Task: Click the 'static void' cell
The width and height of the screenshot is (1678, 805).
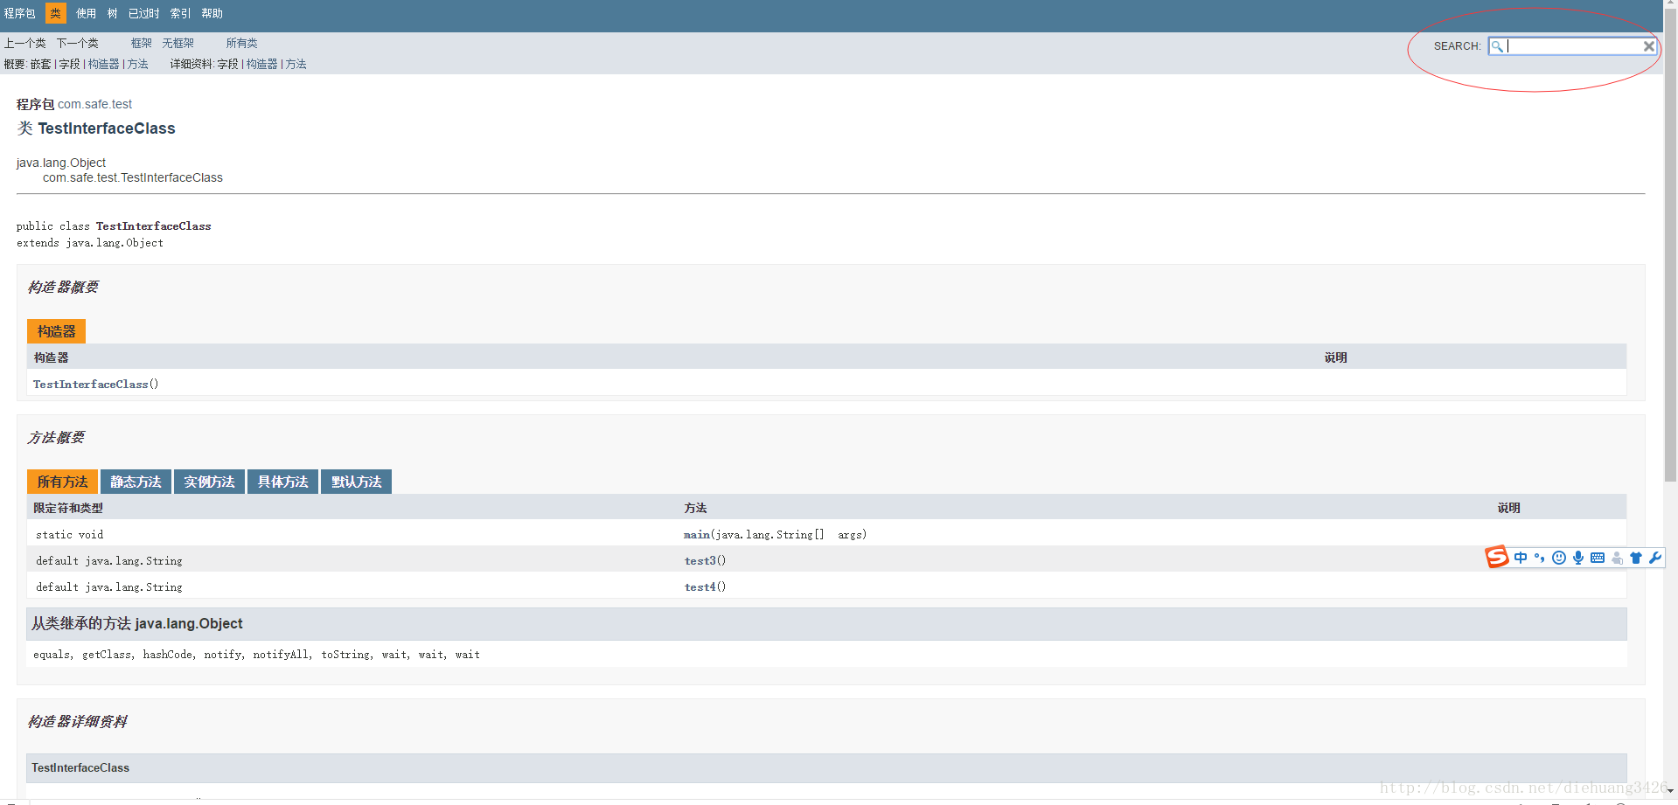Action: (x=70, y=534)
